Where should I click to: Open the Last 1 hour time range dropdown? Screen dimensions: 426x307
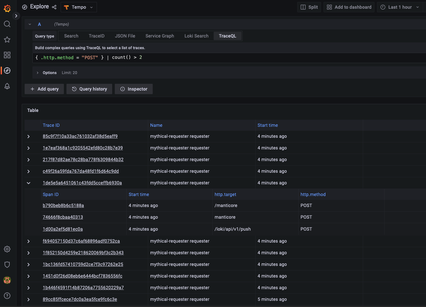point(400,7)
